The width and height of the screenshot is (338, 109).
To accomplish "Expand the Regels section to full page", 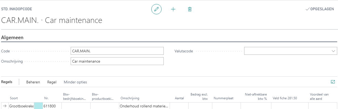I will (333, 82).
